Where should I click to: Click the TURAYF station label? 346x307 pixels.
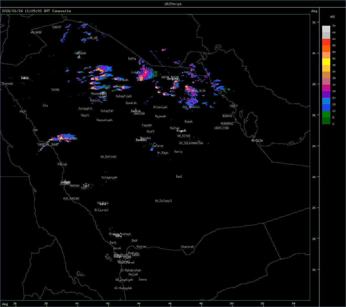click(57, 27)
